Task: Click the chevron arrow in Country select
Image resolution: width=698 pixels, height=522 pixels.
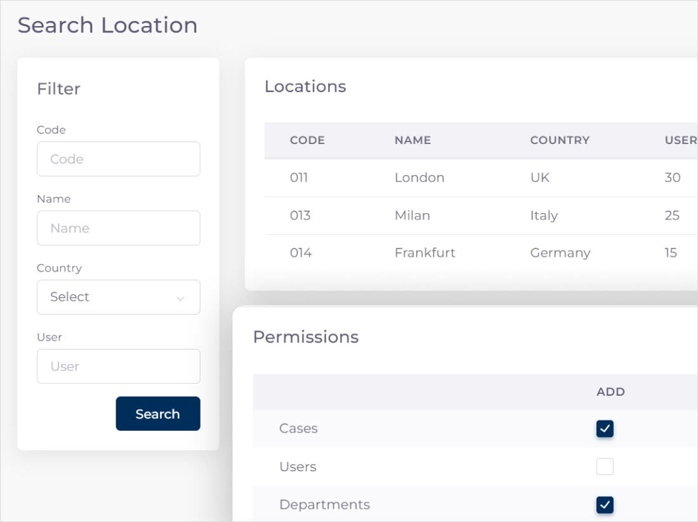Action: 180,298
